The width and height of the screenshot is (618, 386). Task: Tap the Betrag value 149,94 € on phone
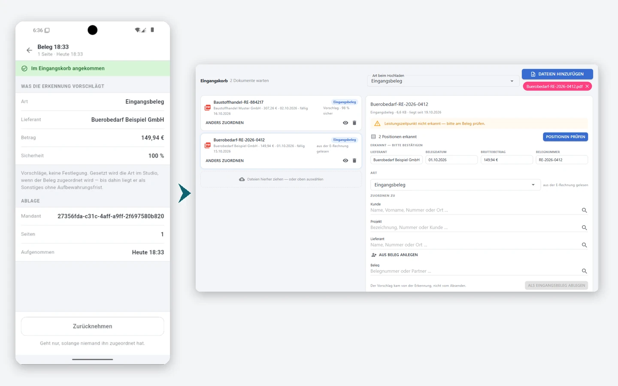pos(152,138)
